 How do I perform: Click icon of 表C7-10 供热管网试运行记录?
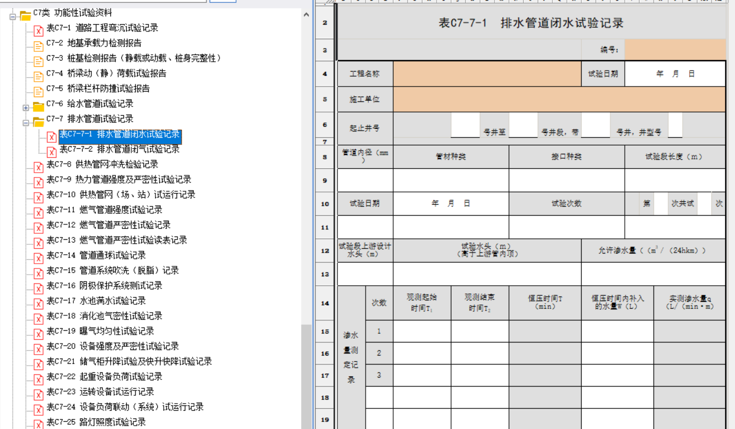(x=39, y=197)
